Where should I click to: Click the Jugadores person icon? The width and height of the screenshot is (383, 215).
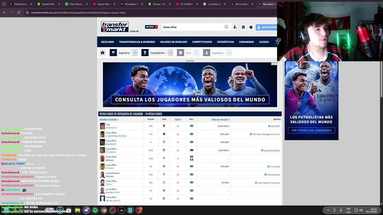(206, 53)
